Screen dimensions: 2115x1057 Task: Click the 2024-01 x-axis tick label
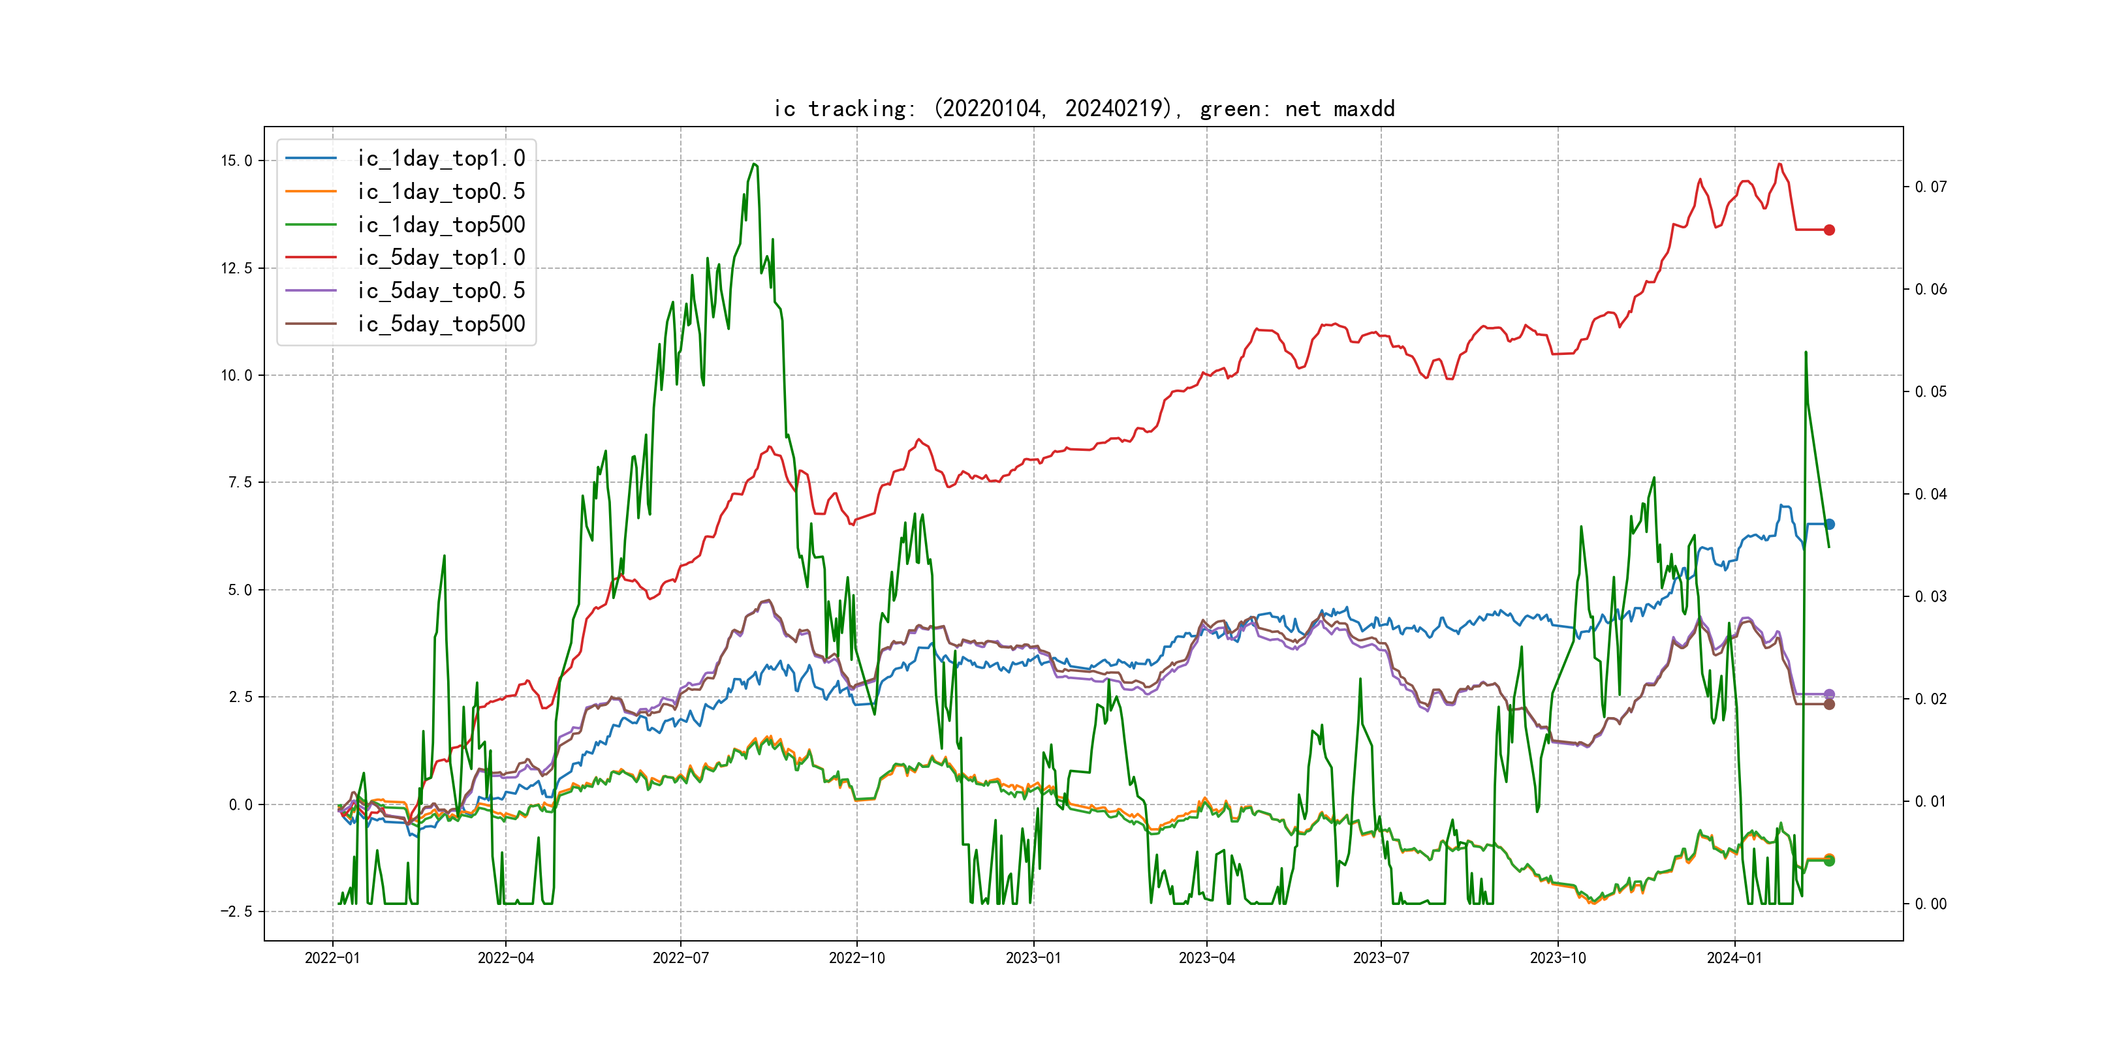(1734, 958)
